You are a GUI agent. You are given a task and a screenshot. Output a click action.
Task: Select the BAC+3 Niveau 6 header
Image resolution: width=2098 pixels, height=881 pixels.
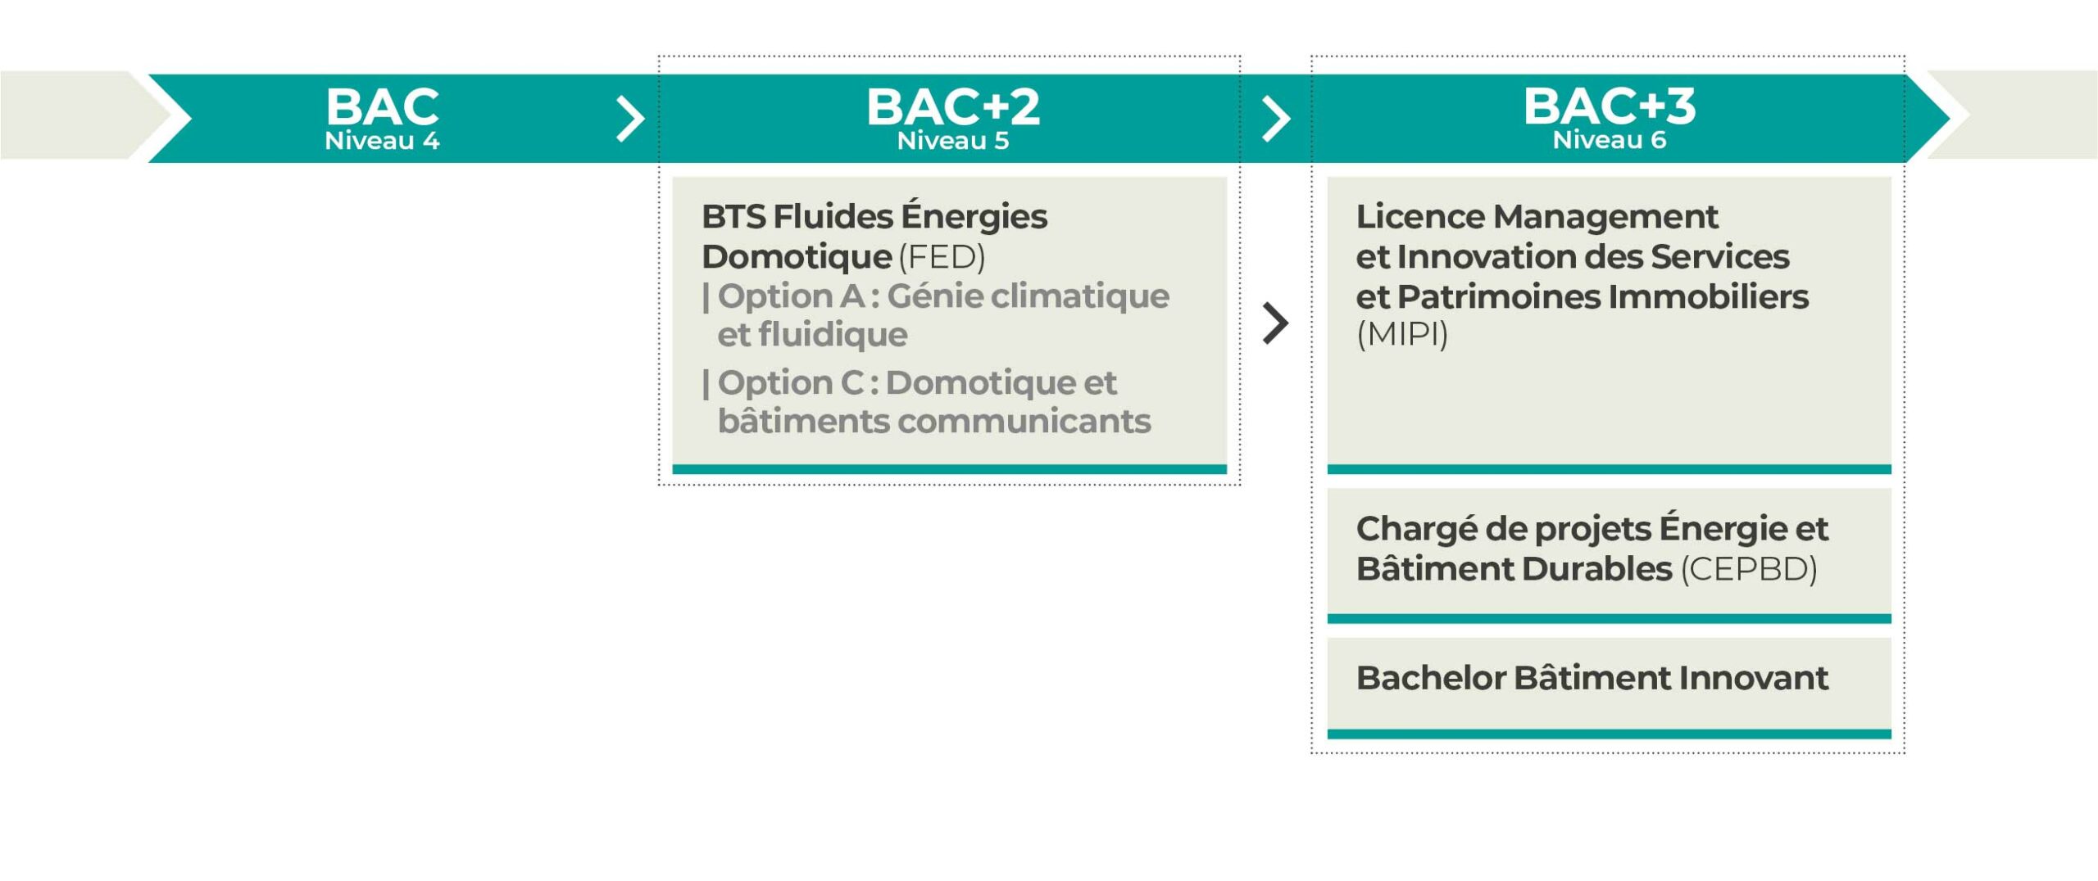click(x=1610, y=119)
